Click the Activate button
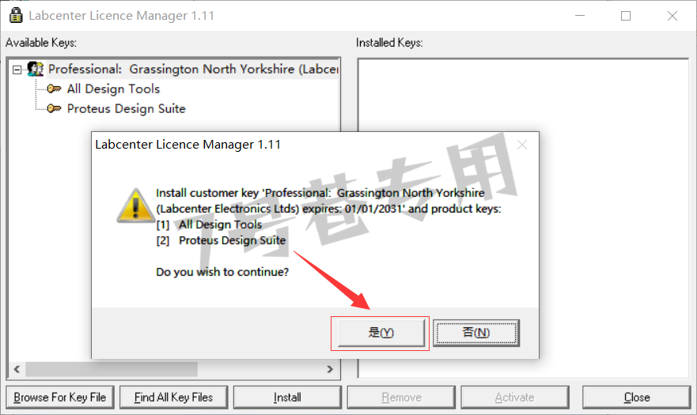Viewport: 697px width, 415px height. click(x=515, y=398)
